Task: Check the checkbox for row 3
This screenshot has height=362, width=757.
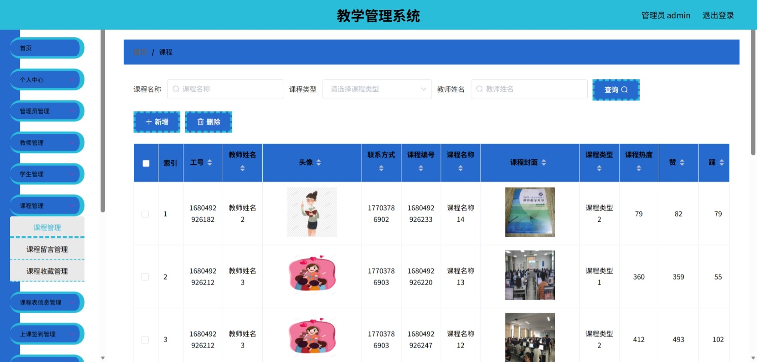Action: pyautogui.click(x=145, y=340)
